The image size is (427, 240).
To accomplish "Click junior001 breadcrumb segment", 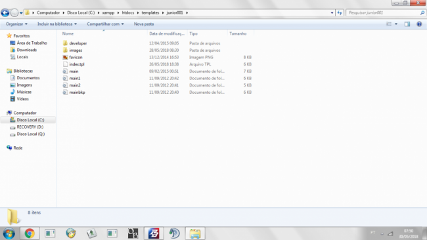I will point(175,12).
